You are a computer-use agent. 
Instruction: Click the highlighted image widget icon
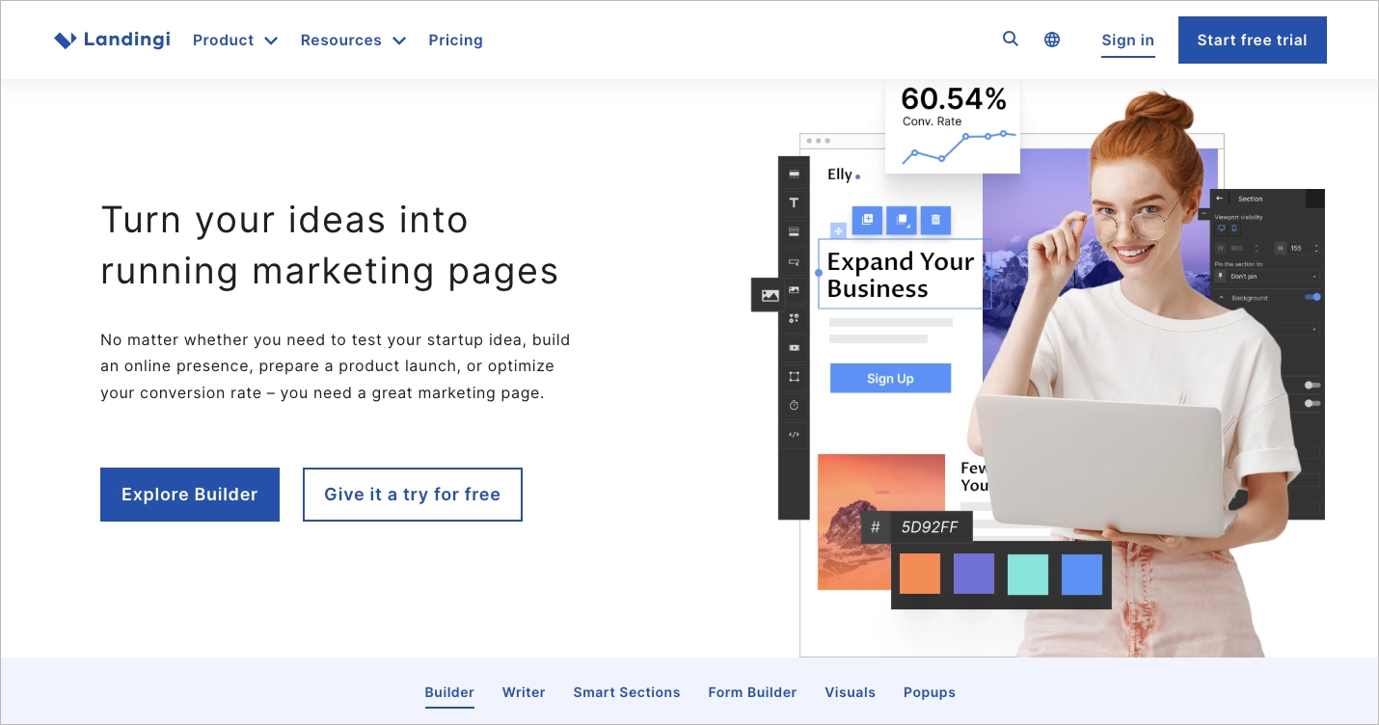click(770, 295)
